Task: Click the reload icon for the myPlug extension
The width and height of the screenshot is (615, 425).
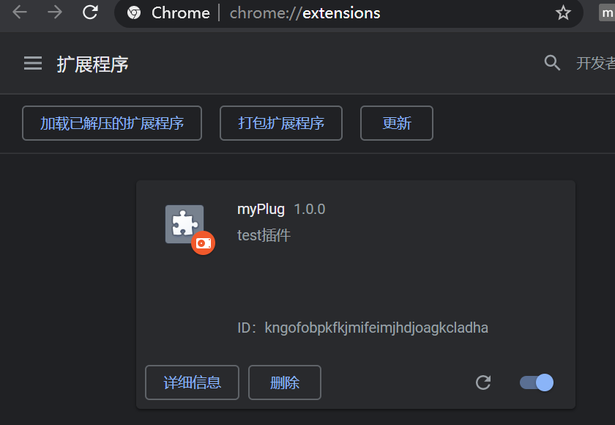Action: (x=482, y=382)
